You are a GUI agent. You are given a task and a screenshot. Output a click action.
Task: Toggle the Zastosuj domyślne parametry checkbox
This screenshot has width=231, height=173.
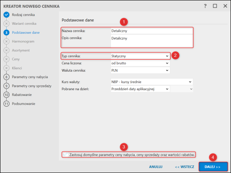(65, 154)
